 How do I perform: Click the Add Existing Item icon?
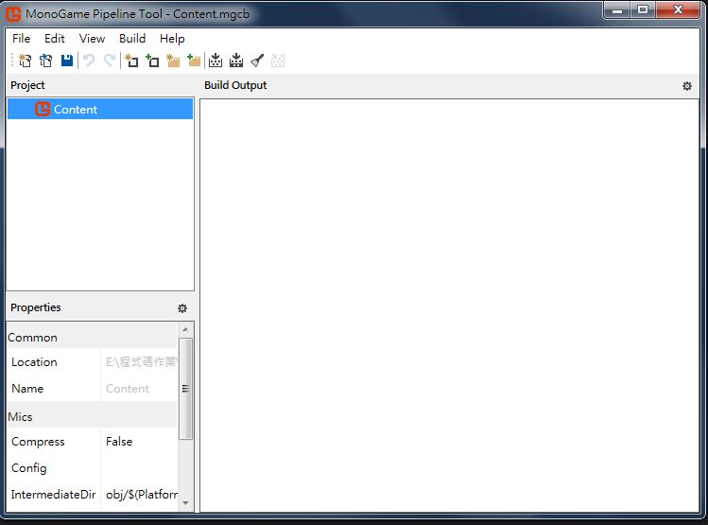tap(152, 61)
